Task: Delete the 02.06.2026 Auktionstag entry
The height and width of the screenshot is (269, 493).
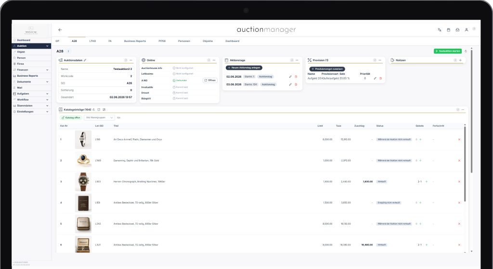Action: point(296,77)
